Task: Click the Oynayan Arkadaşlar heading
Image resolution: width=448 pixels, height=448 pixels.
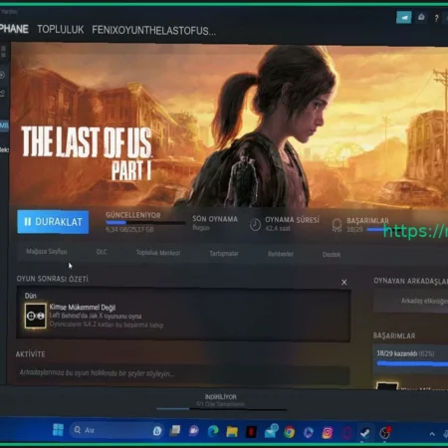Action: click(x=410, y=281)
